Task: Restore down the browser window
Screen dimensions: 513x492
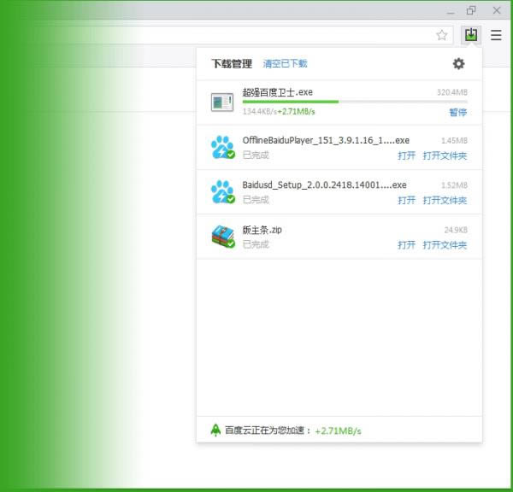Action: pos(471,10)
